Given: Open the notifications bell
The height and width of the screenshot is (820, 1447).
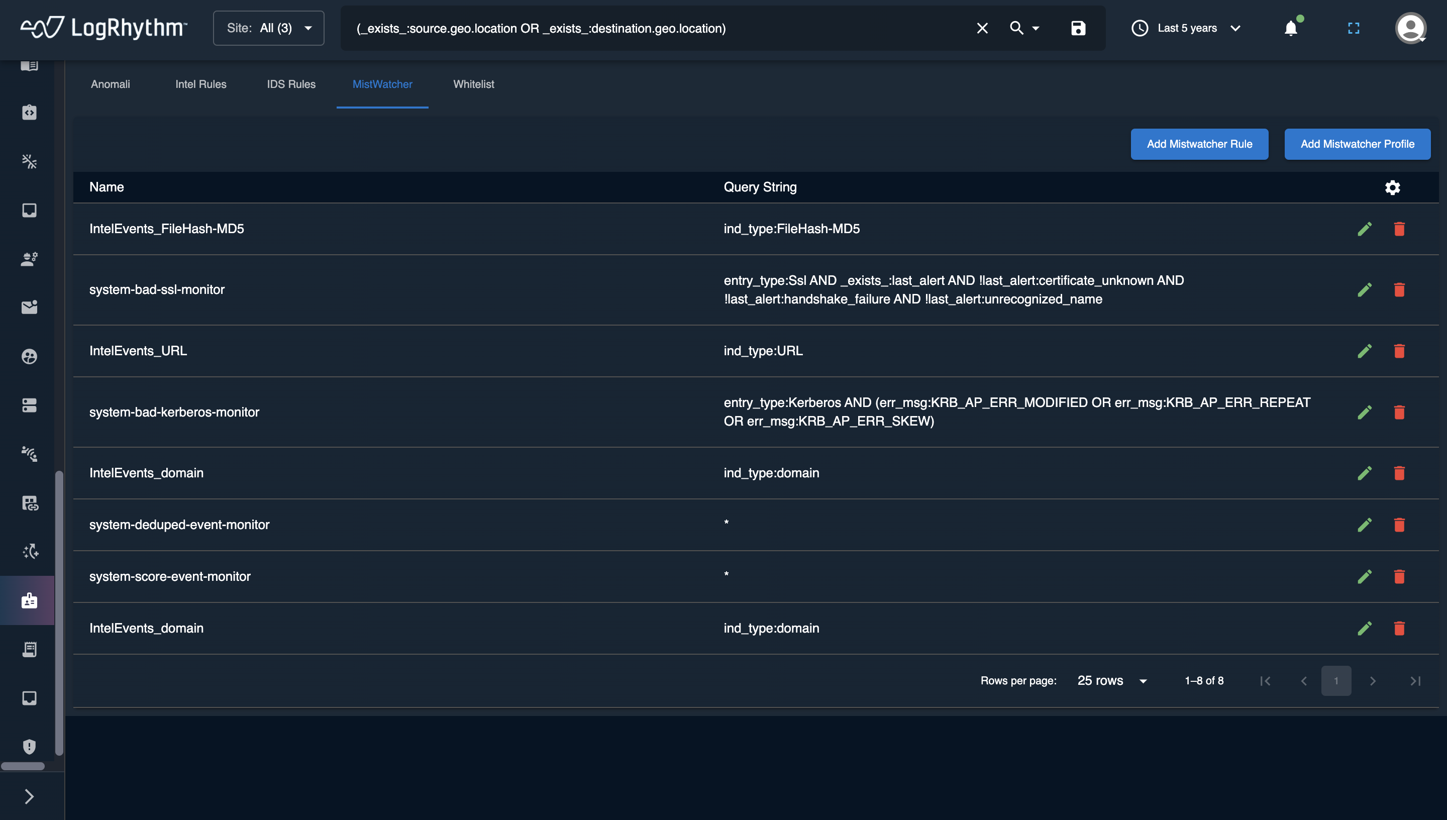Looking at the screenshot, I should tap(1290, 28).
